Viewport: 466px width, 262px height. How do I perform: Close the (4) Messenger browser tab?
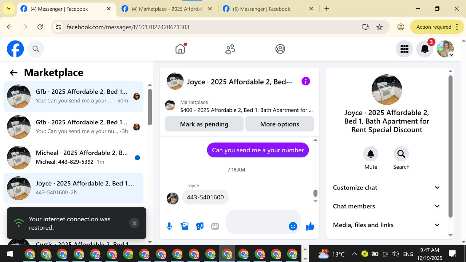tap(109, 9)
